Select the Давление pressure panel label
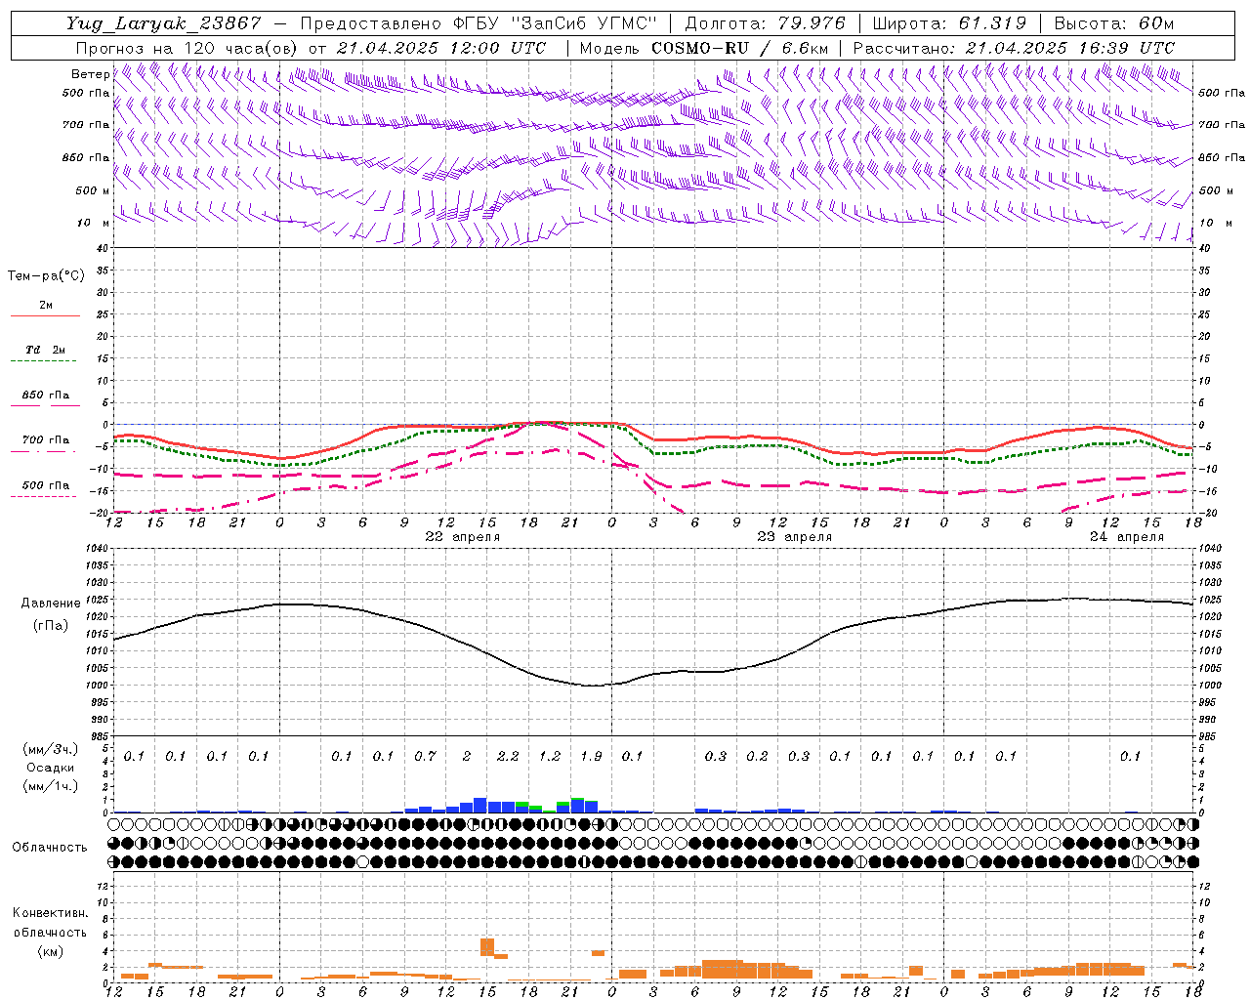Screen dimensions: 1250x1000 pos(51,604)
